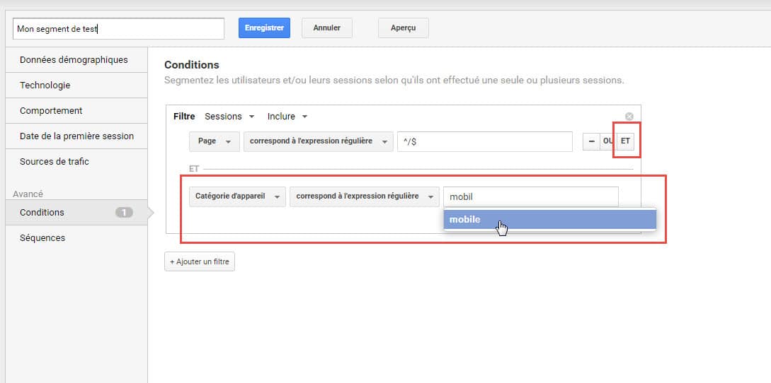Click the field containing mobil

(x=531, y=197)
